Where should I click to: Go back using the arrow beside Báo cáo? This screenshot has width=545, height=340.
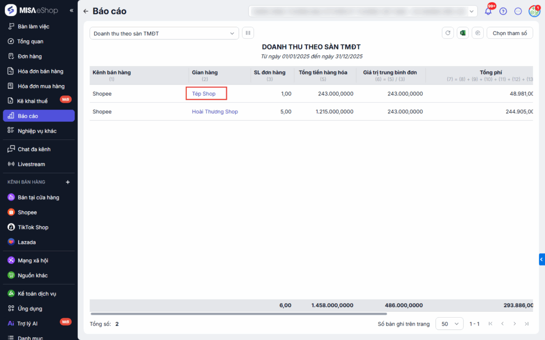[86, 11]
